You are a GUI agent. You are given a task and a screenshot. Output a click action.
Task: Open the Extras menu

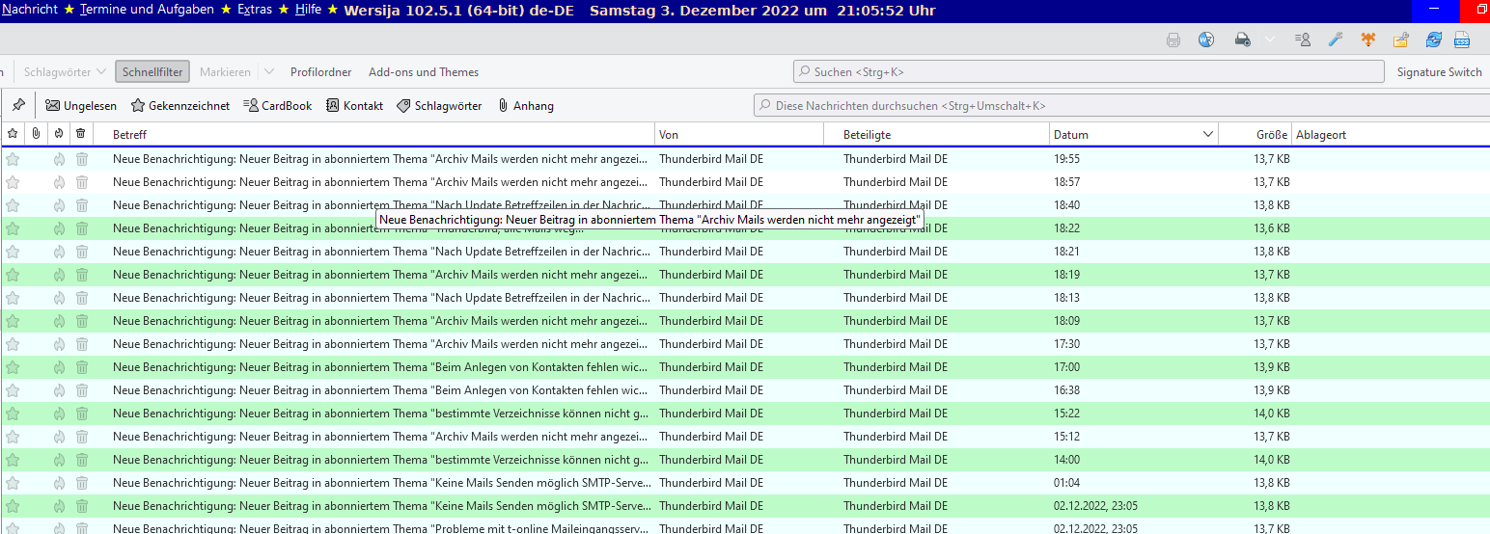255,10
